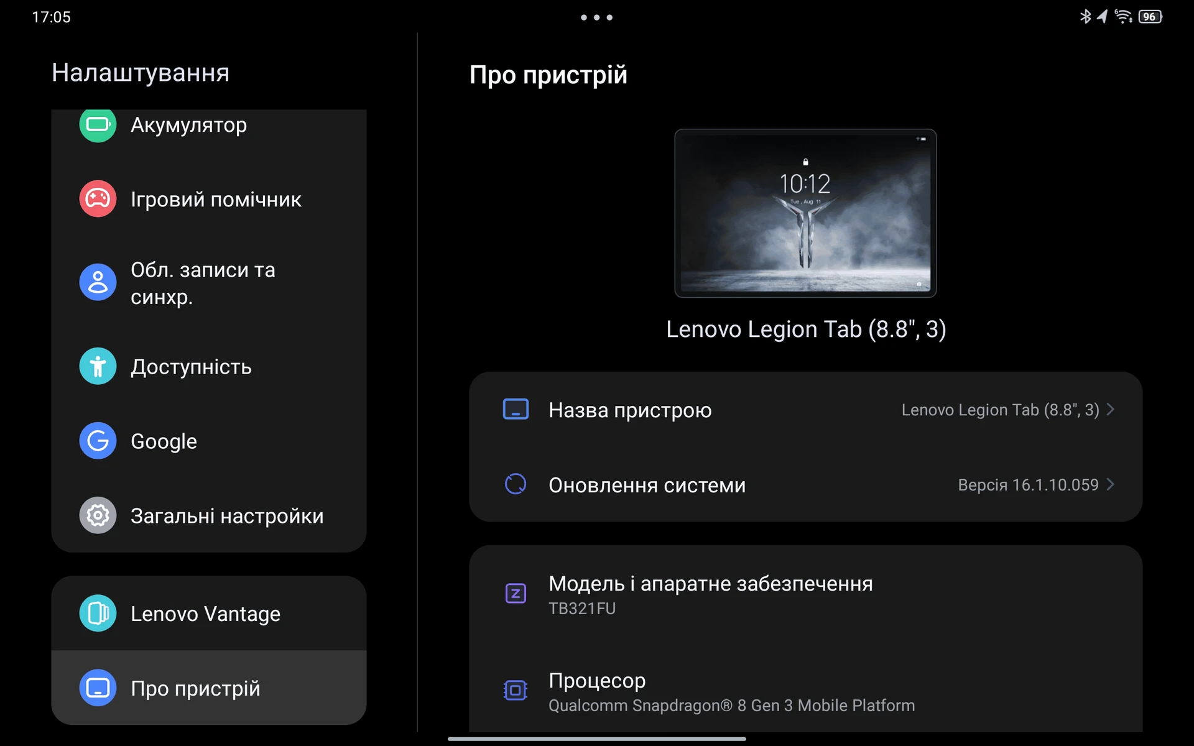This screenshot has height=746, width=1194.
Task: Open Загальні настройки
Action: [209, 515]
